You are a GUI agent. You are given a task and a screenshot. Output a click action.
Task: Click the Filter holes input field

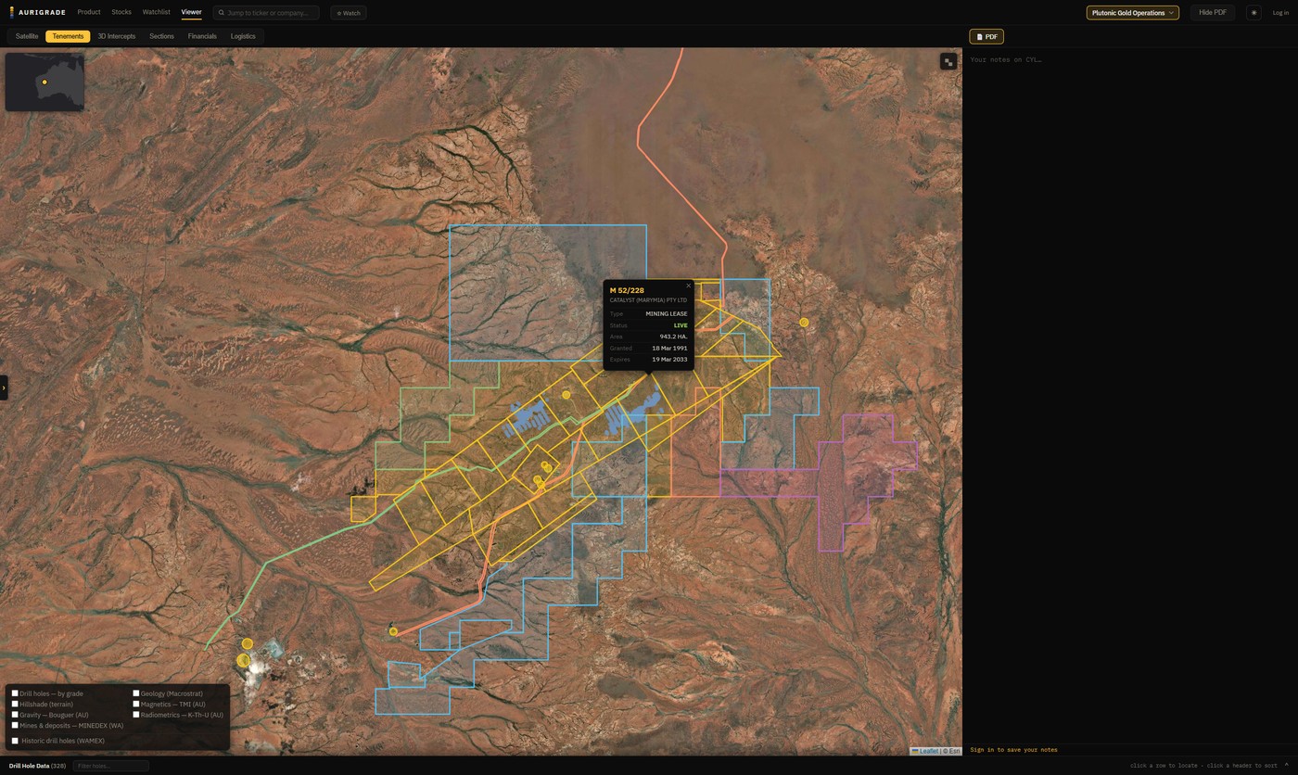(111, 766)
